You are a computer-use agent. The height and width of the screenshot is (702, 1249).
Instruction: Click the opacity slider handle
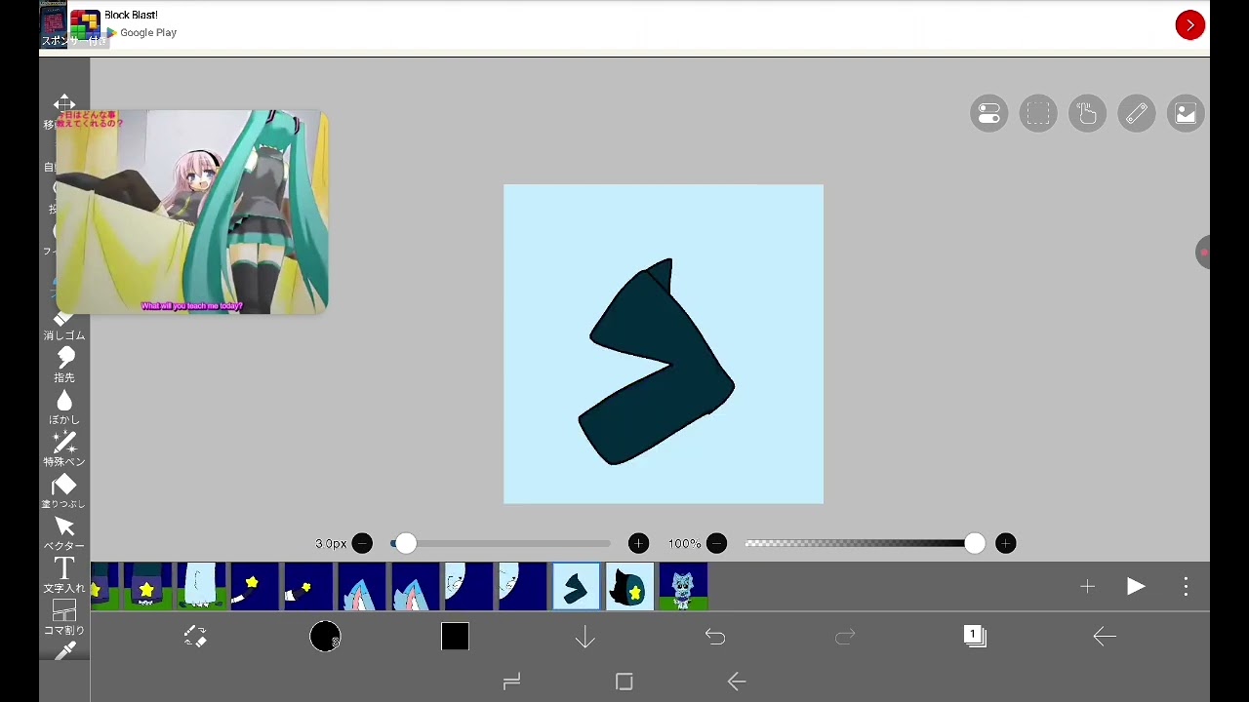(x=974, y=543)
